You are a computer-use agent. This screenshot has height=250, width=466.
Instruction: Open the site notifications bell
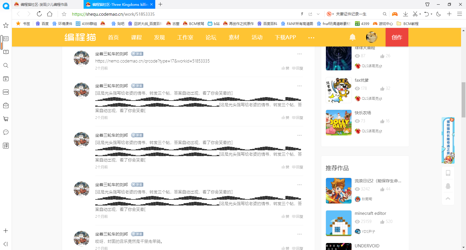(352, 37)
